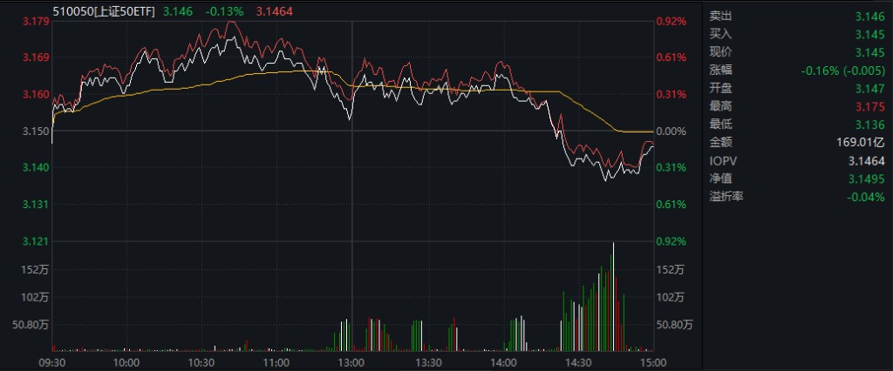The width and height of the screenshot is (893, 371).
Task: Click the 买入 row in quote panel
Action: coord(797,34)
